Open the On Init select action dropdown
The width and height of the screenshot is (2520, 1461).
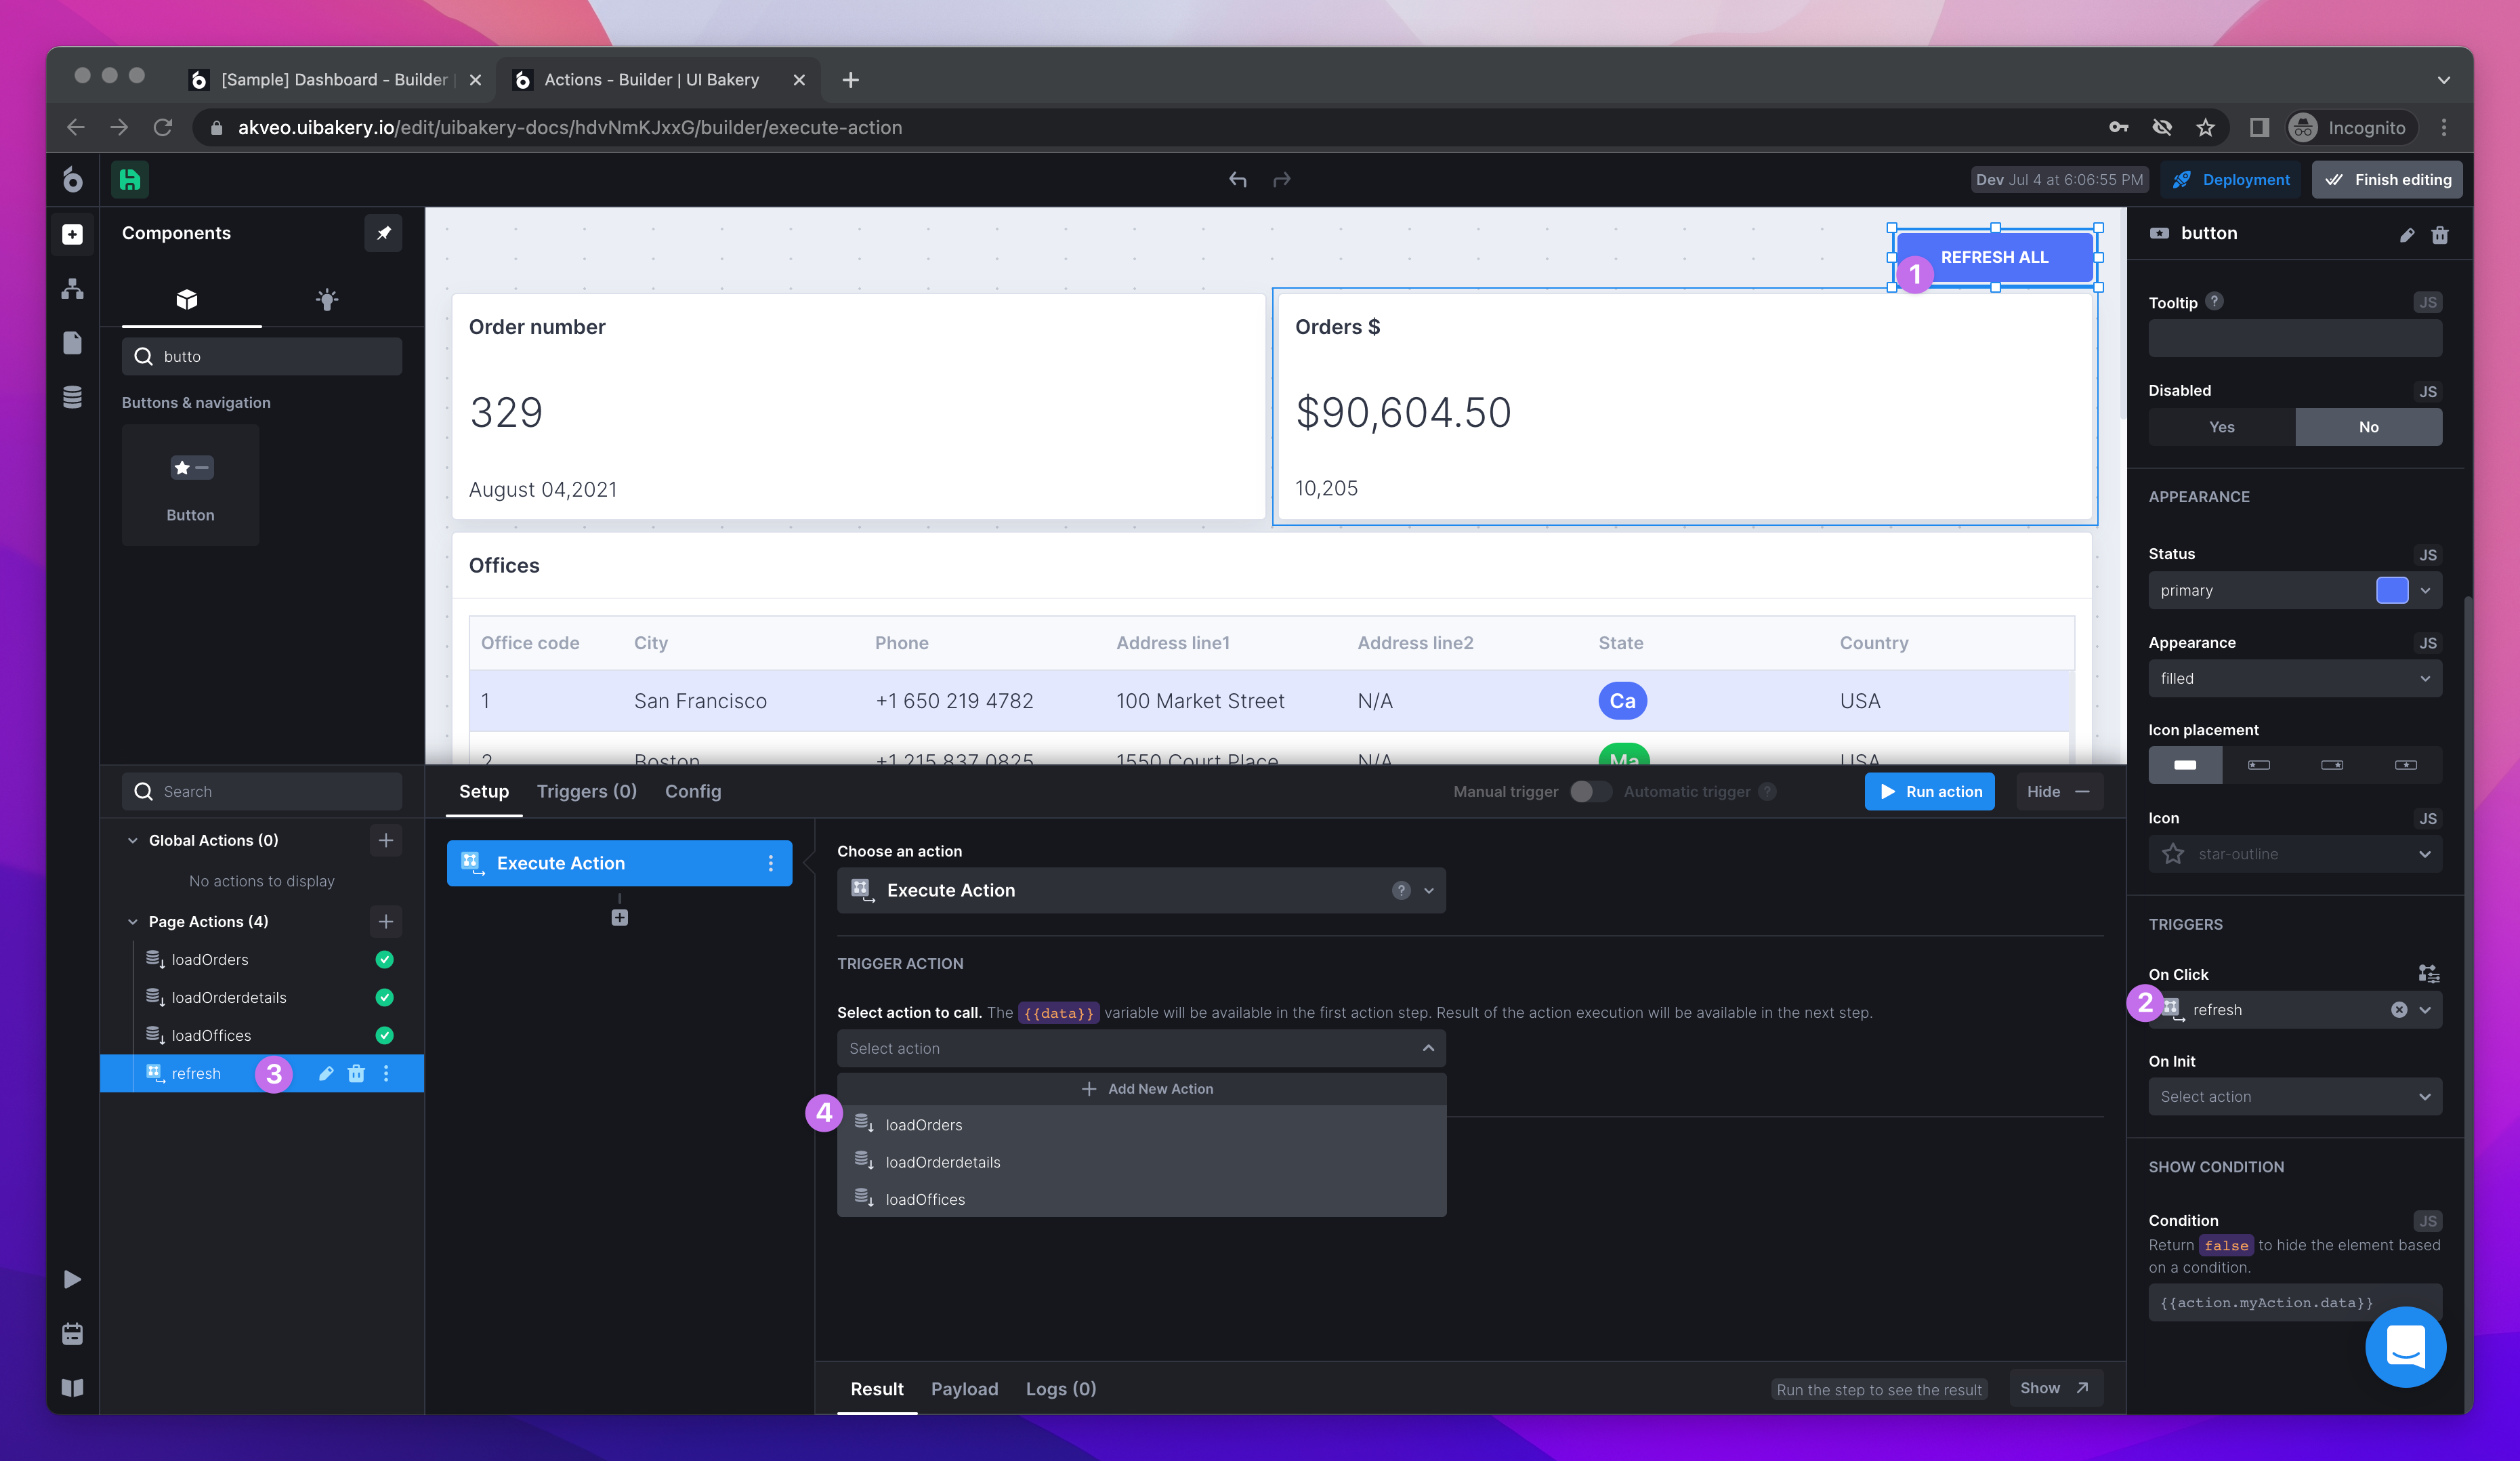click(2294, 1096)
